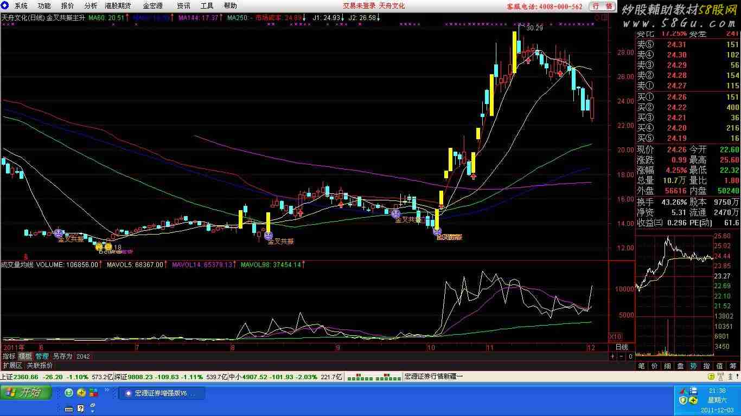
Task: Click the X10 volume scale label
Action: [616, 336]
